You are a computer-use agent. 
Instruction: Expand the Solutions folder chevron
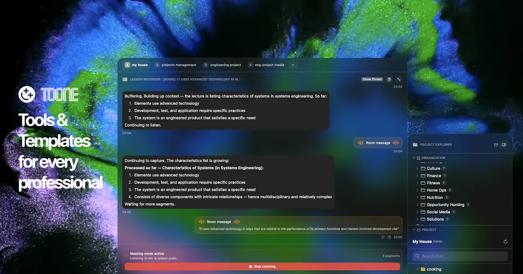tap(417, 219)
